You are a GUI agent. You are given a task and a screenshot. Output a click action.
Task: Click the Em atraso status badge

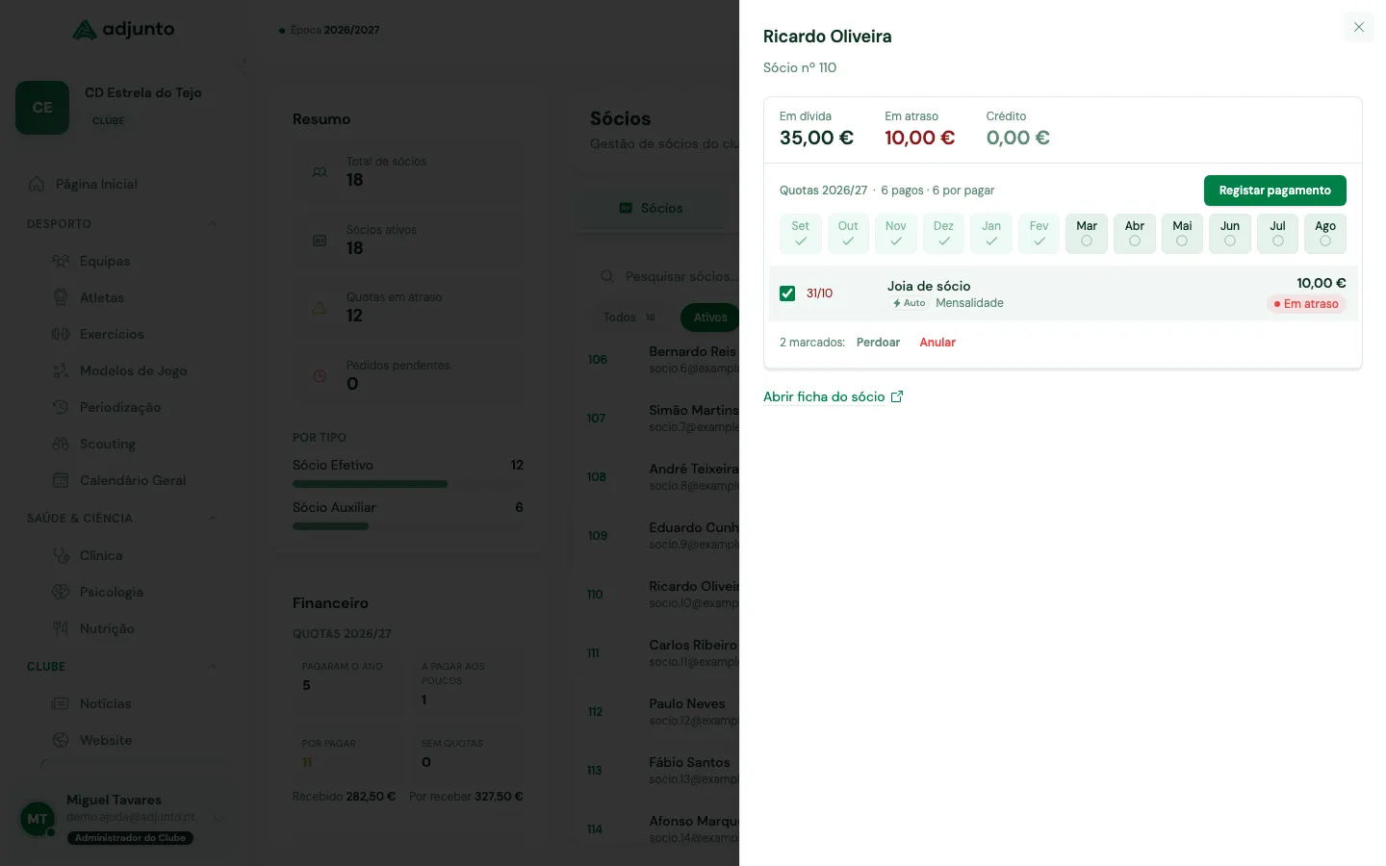[1306, 304]
